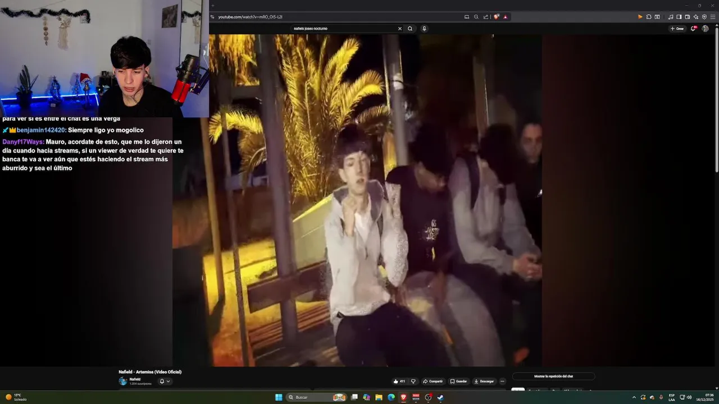This screenshot has height=404, width=719.
Task: Click the tray microphone in-use icon
Action: (661, 397)
